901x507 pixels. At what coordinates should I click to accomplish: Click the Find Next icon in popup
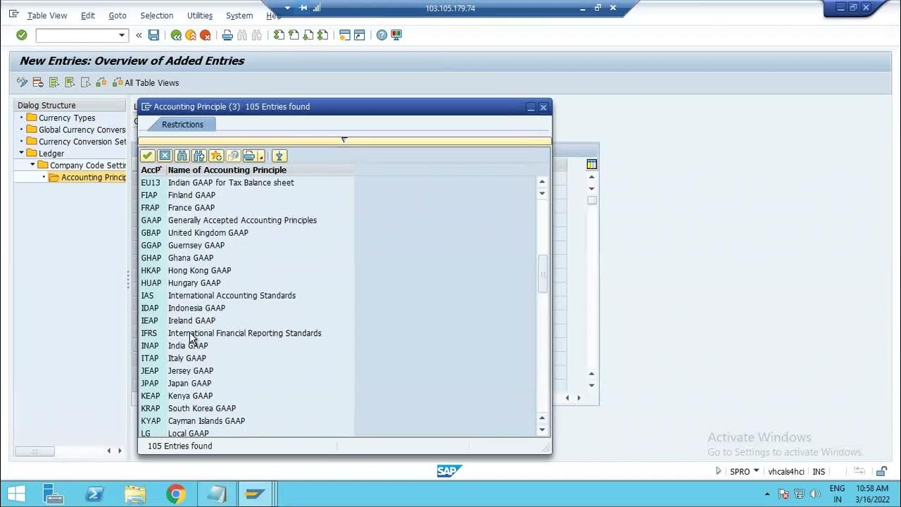pyautogui.click(x=199, y=156)
